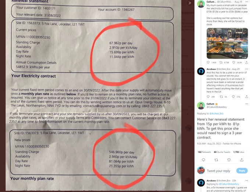This screenshot has width=250, height=192.
Task: Open more options on Archee_Bro's first reply
Action: 247,69
